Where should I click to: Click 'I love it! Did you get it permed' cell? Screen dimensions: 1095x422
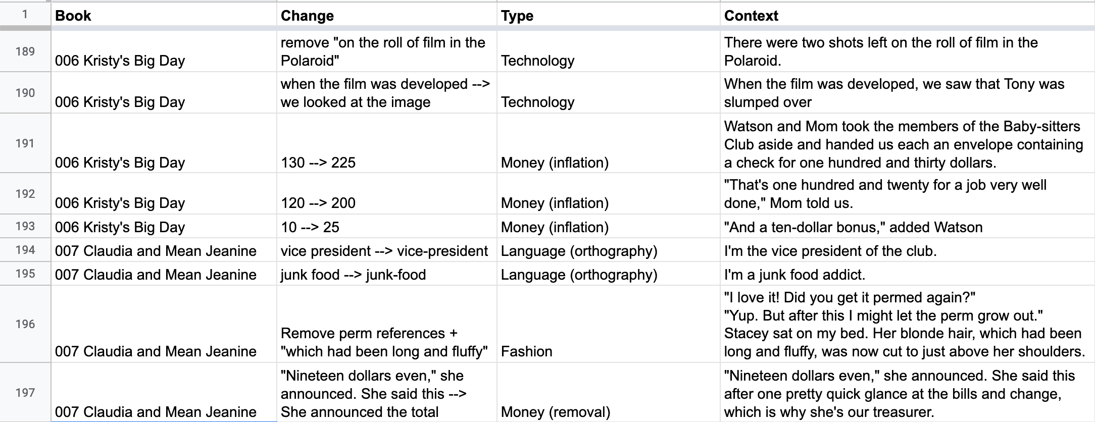pyautogui.click(x=908, y=324)
